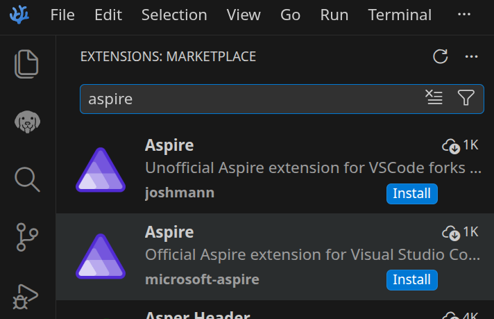The height and width of the screenshot is (319, 494).
Task: Refresh the extensions marketplace list
Action: pyautogui.click(x=440, y=56)
